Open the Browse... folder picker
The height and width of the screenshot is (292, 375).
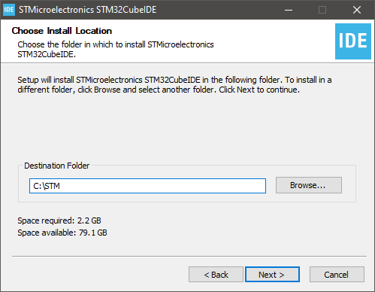[x=309, y=185]
